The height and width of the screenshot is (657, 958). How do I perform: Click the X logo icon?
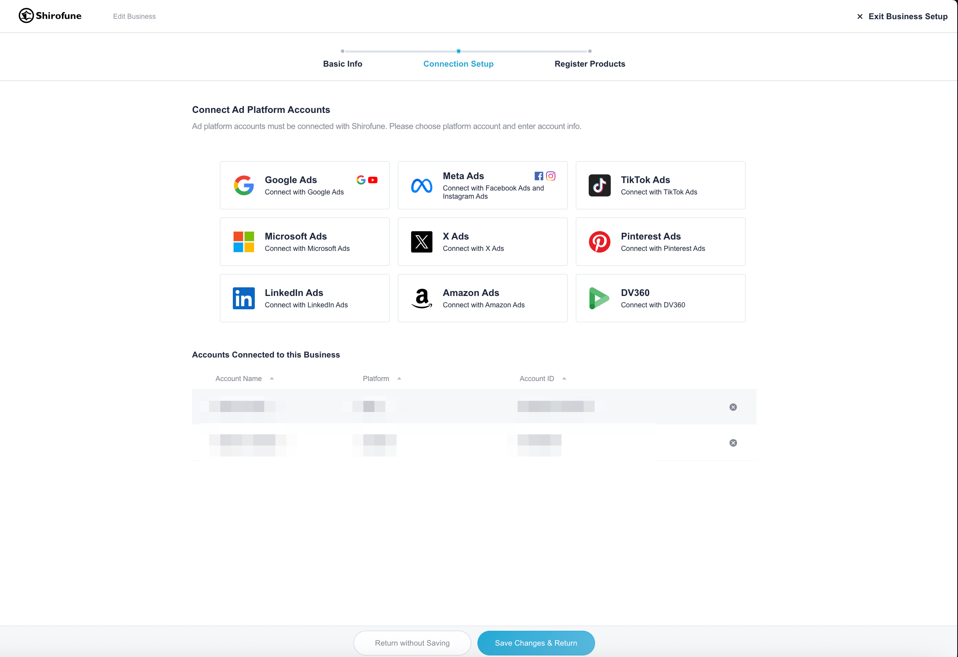tap(422, 242)
